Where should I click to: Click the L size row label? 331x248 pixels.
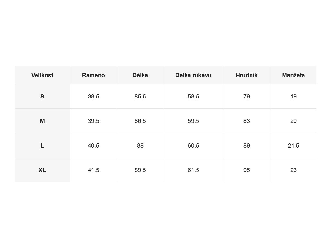tap(42, 146)
